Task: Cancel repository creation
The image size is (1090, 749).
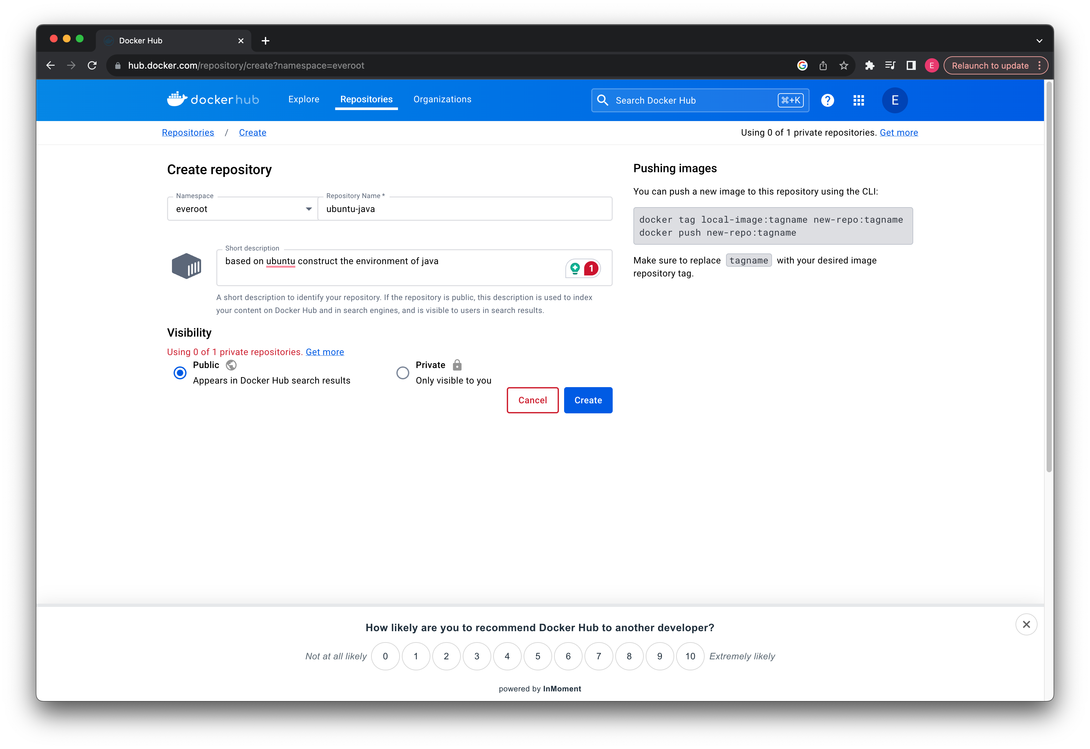Action: point(532,400)
